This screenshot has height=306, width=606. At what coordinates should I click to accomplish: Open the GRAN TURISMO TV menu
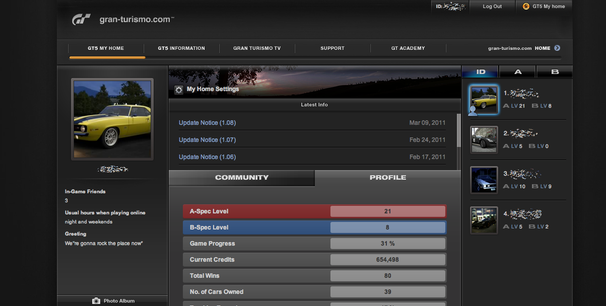click(257, 48)
